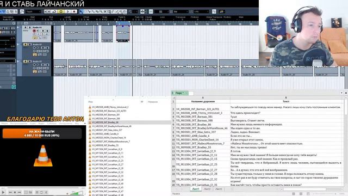
Task: Select the Object Selection arrow tool
Action: tap(82, 11)
